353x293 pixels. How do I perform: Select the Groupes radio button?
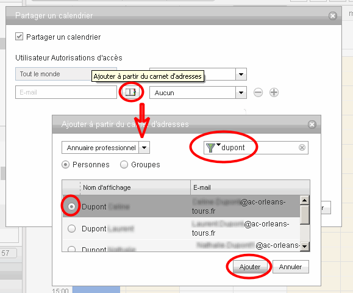tap(124, 165)
